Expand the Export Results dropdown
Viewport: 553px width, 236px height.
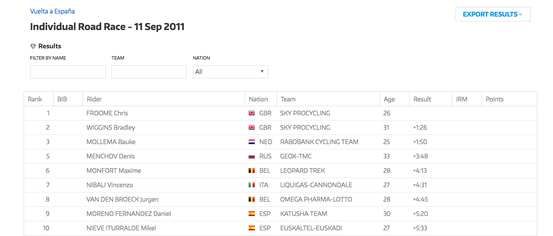pos(493,14)
